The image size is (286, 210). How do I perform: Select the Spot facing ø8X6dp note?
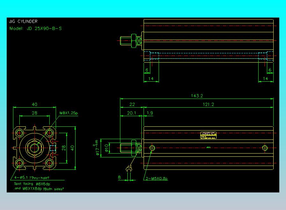pyautogui.click(x=32, y=184)
